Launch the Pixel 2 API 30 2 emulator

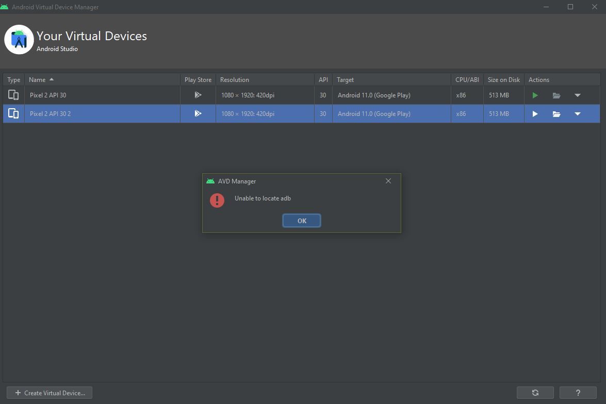[535, 114]
